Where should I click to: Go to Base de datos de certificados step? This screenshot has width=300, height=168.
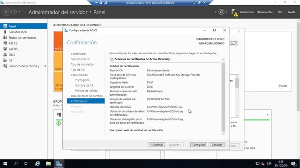coord(87,96)
